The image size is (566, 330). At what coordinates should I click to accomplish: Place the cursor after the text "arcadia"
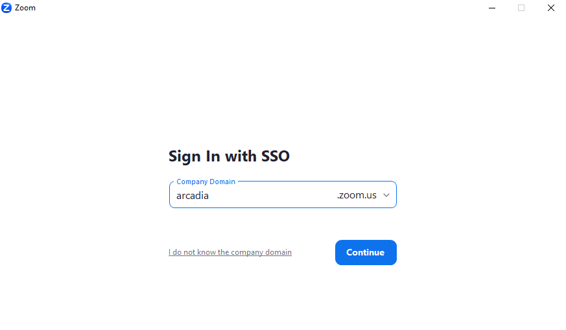[x=209, y=196]
